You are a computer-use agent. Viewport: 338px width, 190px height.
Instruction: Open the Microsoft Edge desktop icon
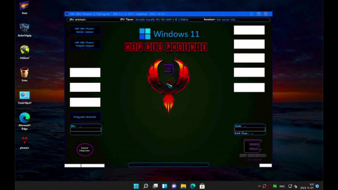24,121
